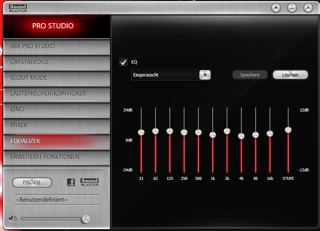320x231 pixels.
Task: Click the Speichern button
Action: pyautogui.click(x=249, y=75)
